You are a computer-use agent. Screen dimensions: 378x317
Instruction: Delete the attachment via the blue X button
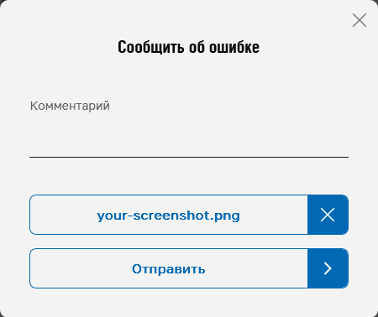(328, 215)
